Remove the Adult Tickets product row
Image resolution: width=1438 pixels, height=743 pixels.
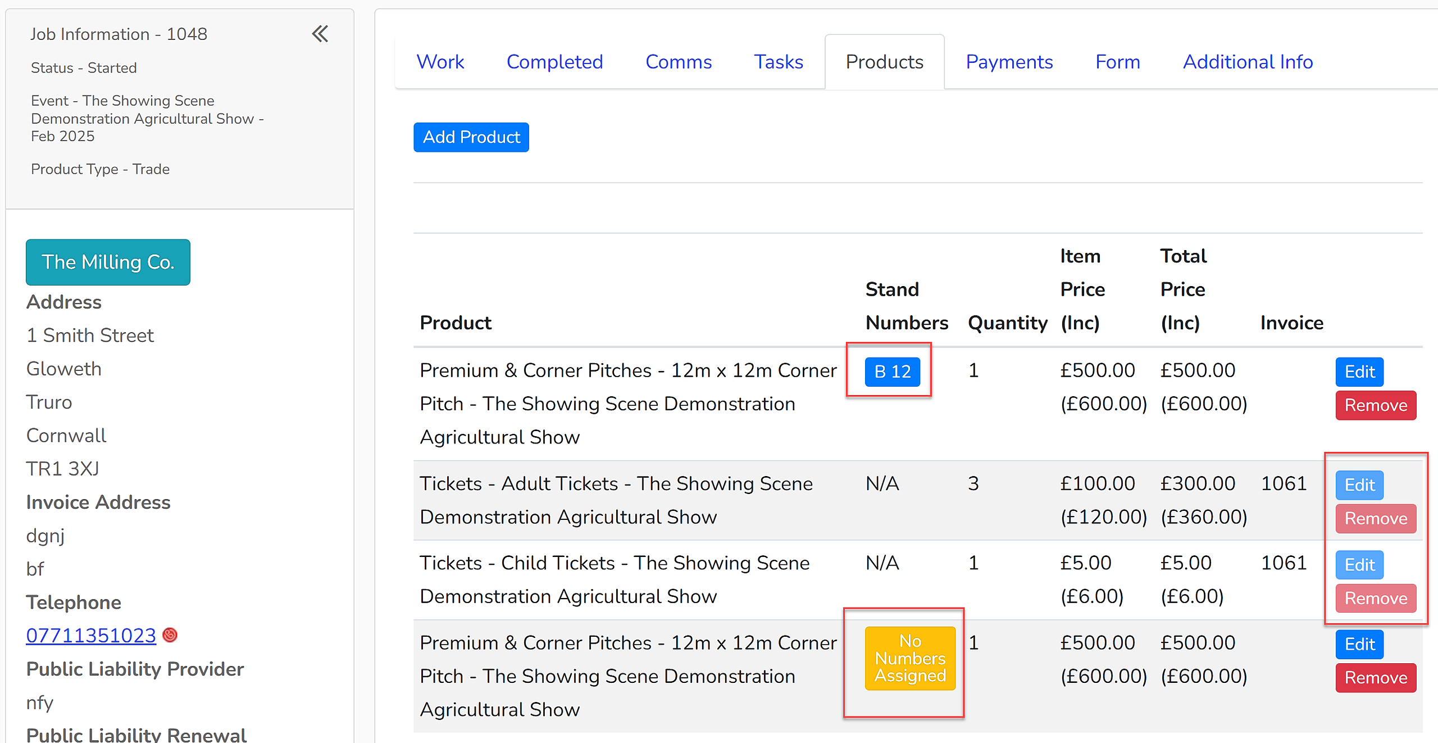[x=1376, y=519]
